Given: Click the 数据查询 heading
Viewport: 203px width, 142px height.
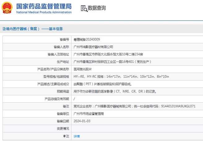Looking at the screenshot, I should click(x=97, y=8).
